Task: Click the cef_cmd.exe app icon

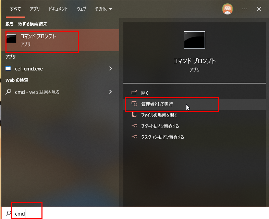Action: point(8,68)
